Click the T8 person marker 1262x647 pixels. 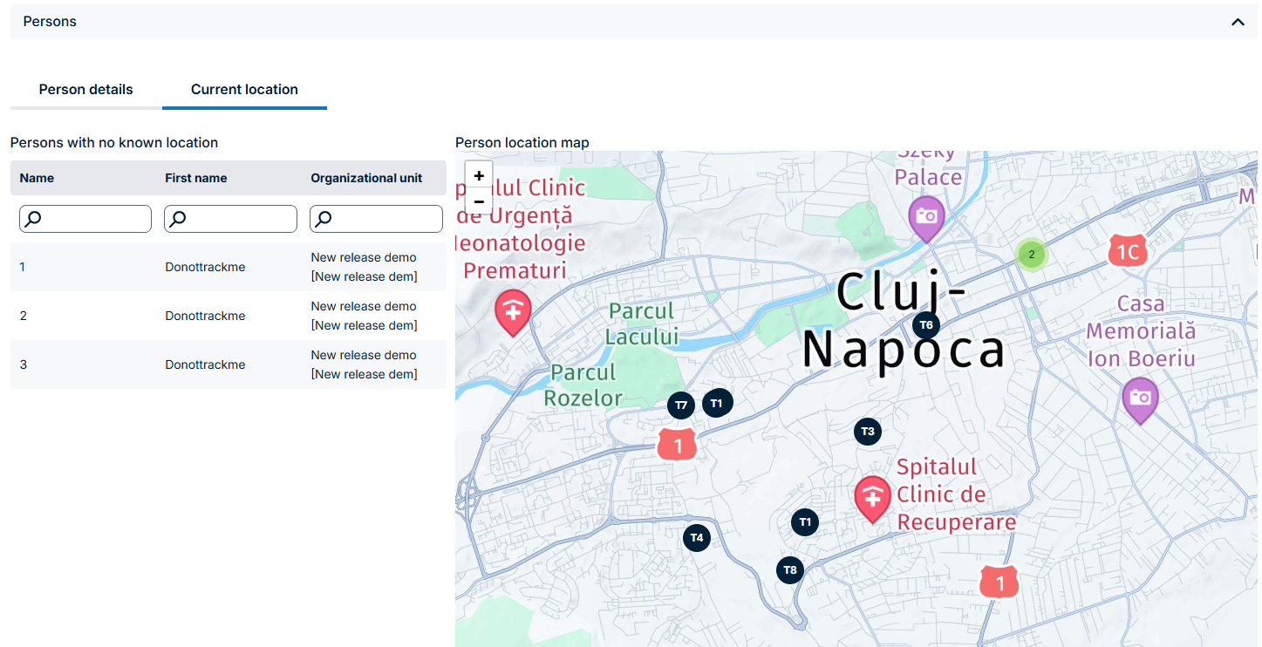(x=789, y=570)
